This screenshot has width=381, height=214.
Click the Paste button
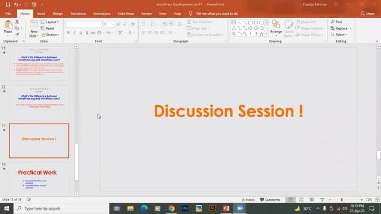[x=8, y=29]
